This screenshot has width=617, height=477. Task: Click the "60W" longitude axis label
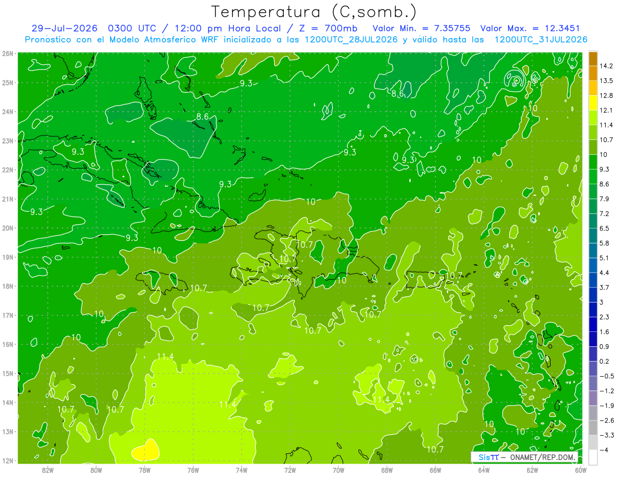pos(580,470)
